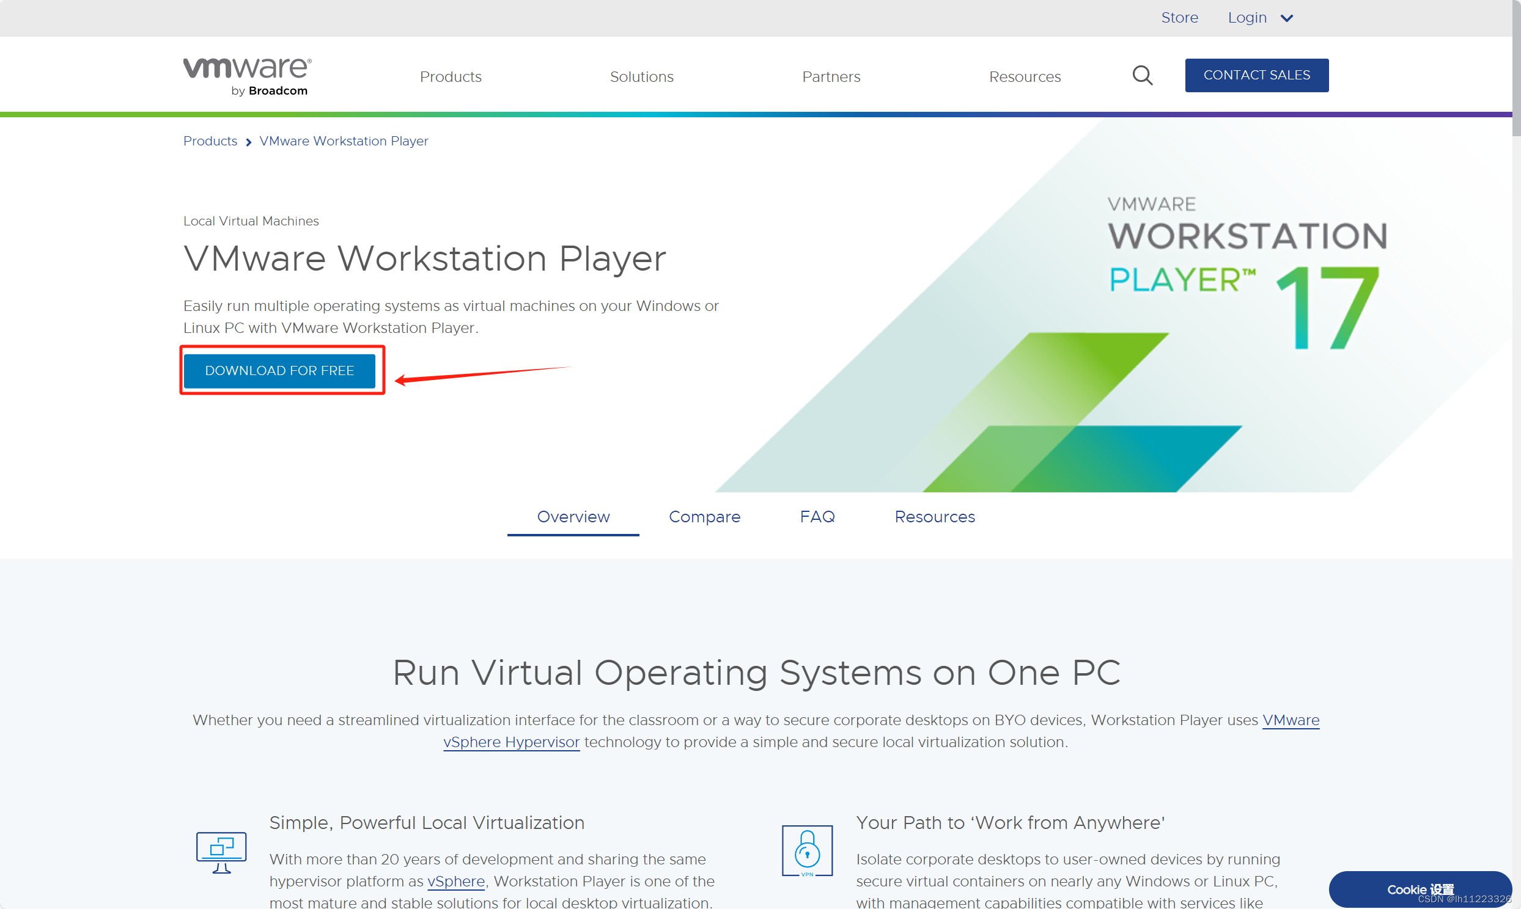Open the Cookie settings button
The width and height of the screenshot is (1521, 909).
tap(1420, 889)
